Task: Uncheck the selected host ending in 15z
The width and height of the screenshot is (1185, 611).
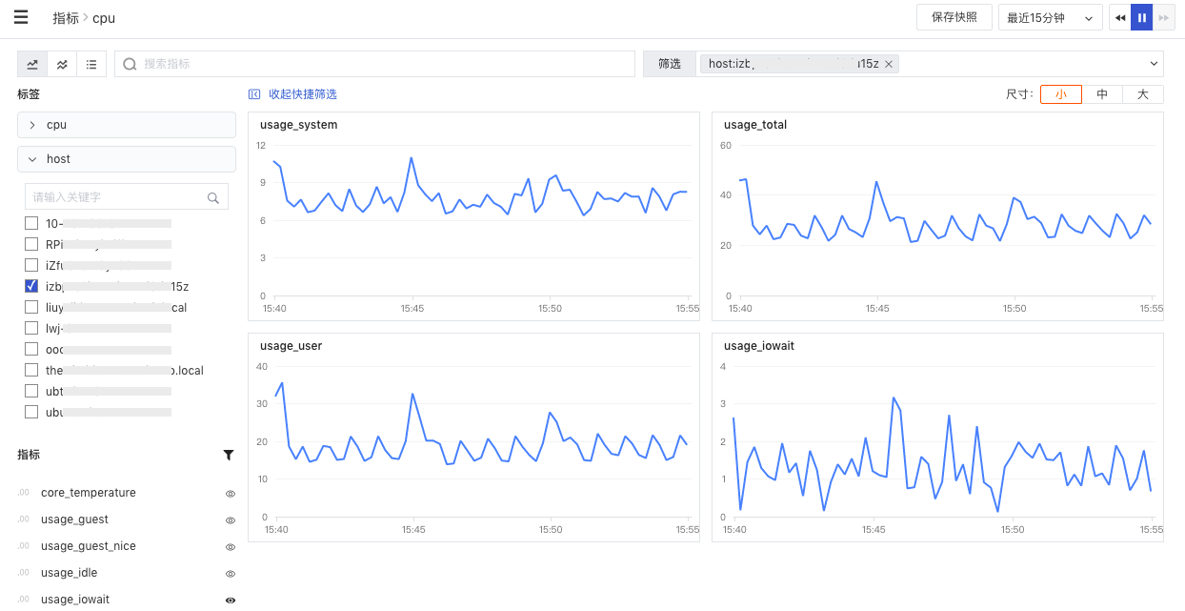Action: click(x=31, y=286)
